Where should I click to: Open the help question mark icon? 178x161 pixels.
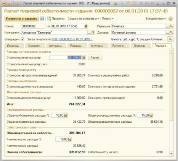(x=170, y=19)
